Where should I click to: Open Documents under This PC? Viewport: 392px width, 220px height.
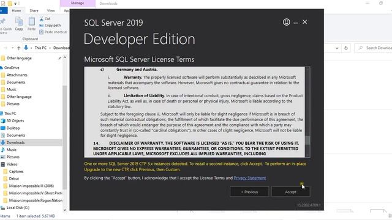pos(16,135)
